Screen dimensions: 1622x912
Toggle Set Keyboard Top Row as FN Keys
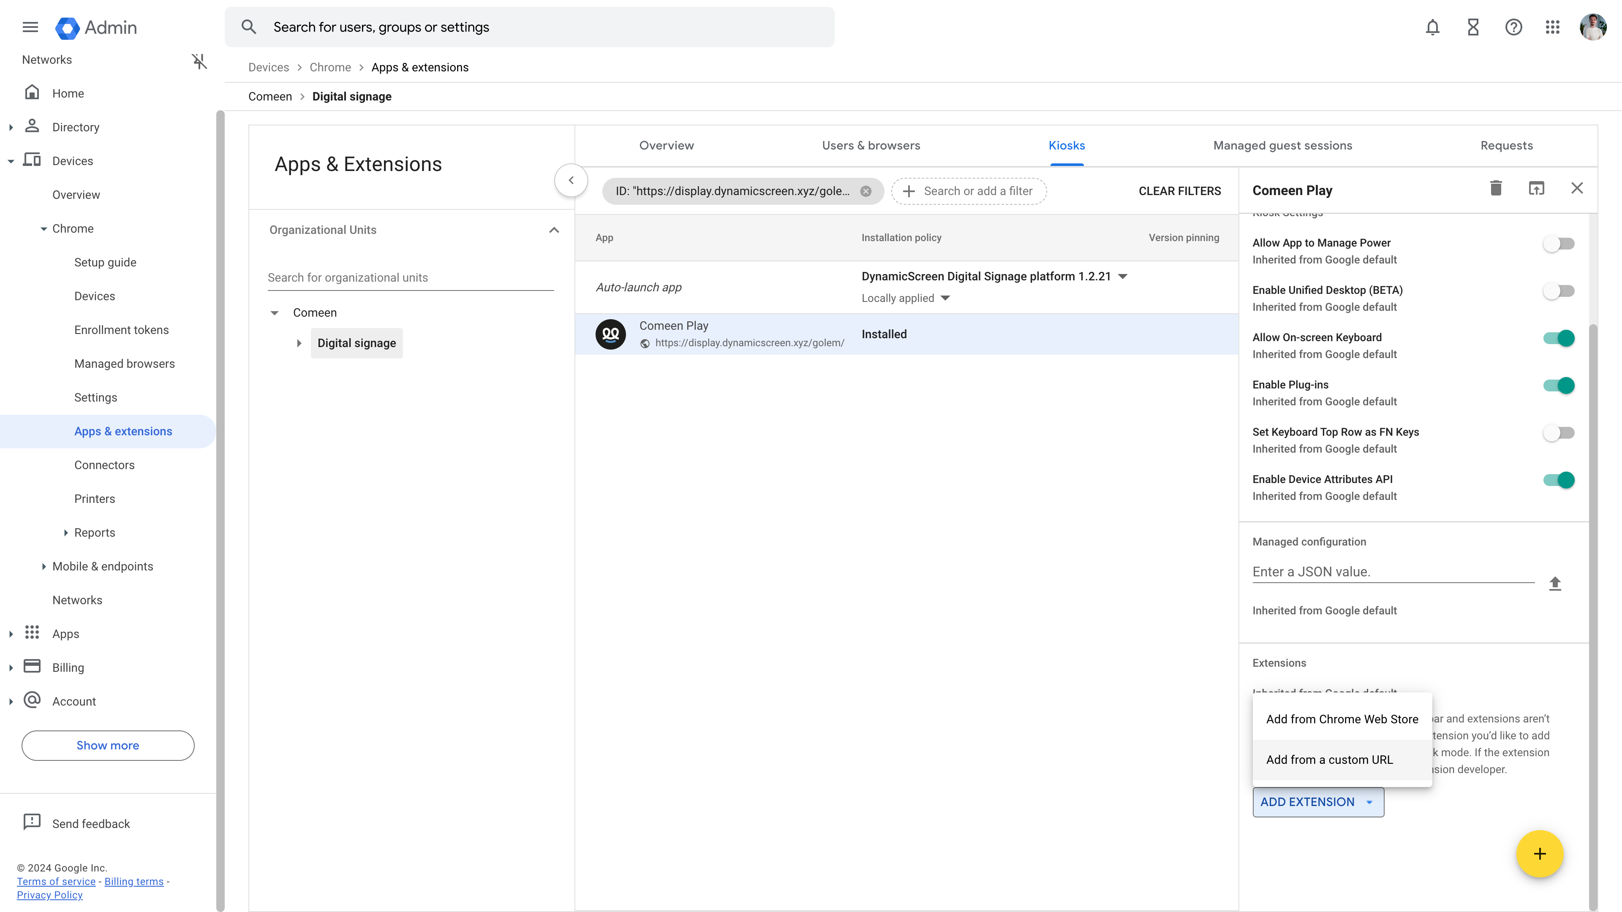[1558, 433]
